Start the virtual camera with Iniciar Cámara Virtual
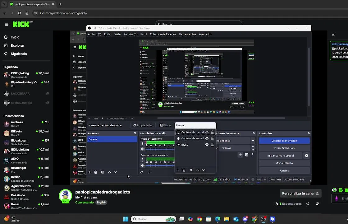Screen dimensions: 348x224 point(281,156)
